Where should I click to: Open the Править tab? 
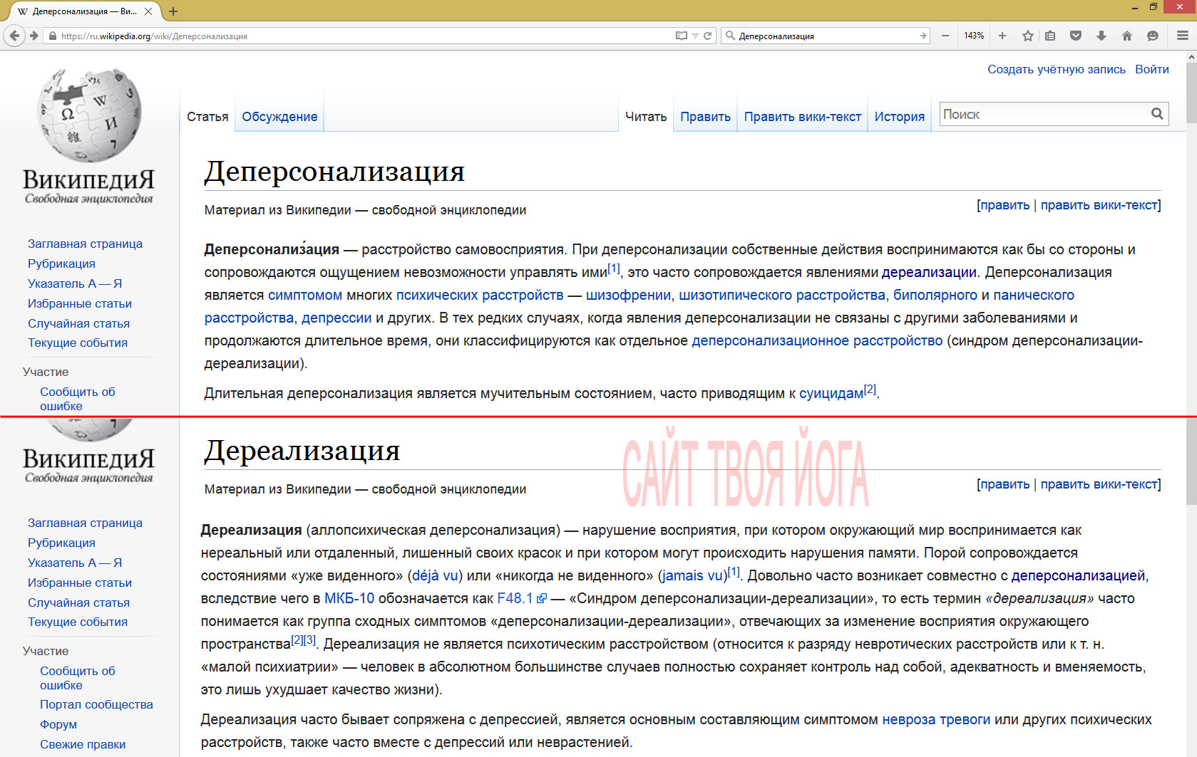pyautogui.click(x=705, y=117)
